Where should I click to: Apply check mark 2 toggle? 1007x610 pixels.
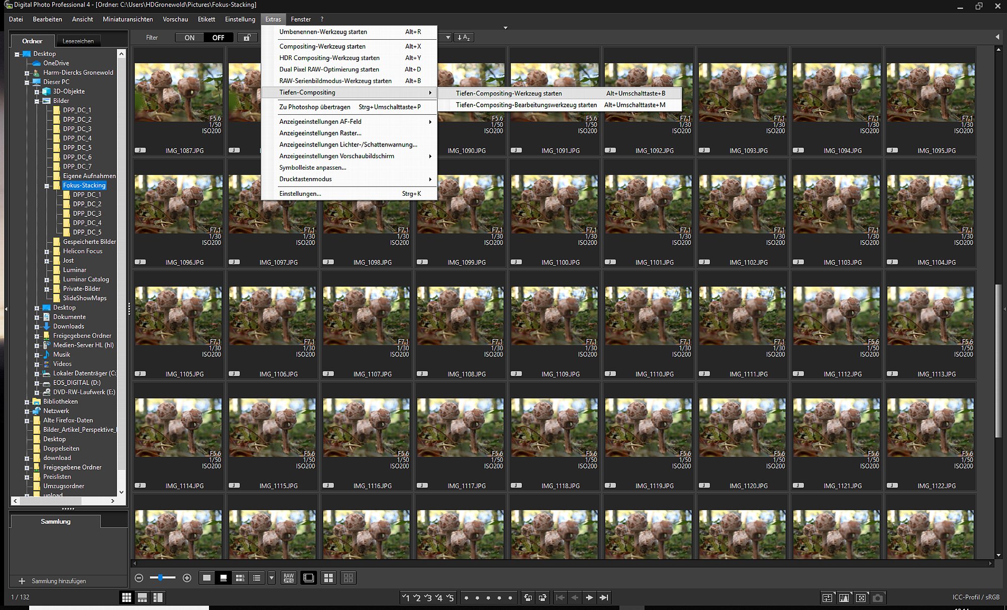417,597
